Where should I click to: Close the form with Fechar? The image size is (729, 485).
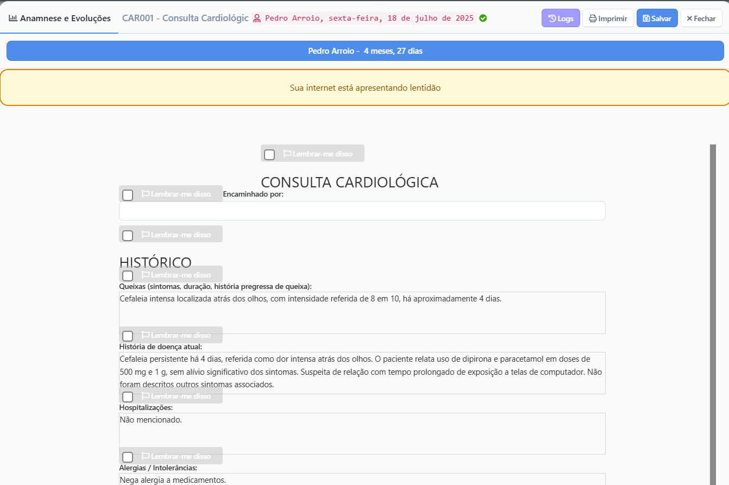pyautogui.click(x=701, y=18)
